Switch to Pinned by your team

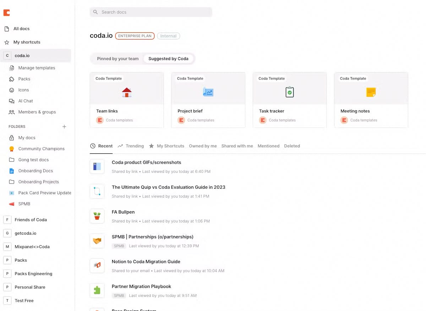[x=118, y=59]
